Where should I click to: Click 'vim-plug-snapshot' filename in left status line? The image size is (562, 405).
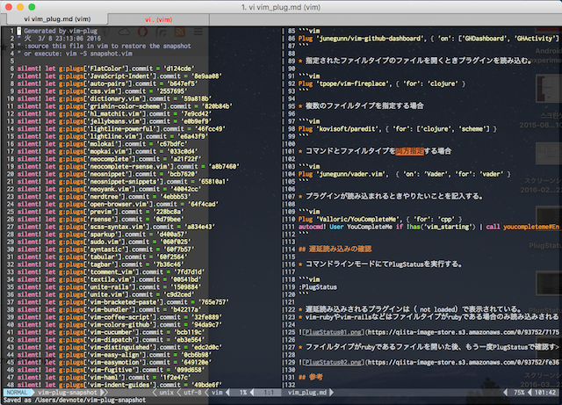point(68,393)
